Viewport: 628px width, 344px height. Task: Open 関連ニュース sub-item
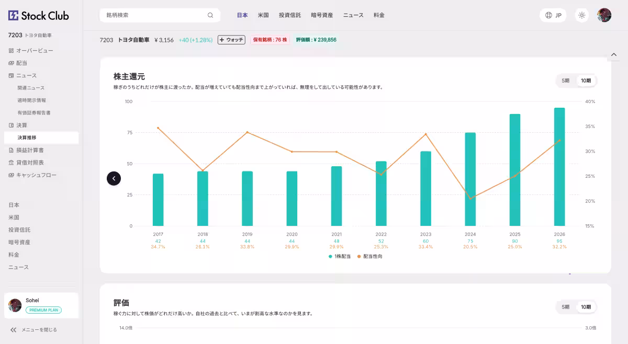click(31, 88)
